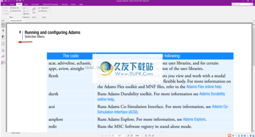This screenshot has height=137, width=255.
Task: Go to previous page in bottom navigation
Action: coord(106,135)
